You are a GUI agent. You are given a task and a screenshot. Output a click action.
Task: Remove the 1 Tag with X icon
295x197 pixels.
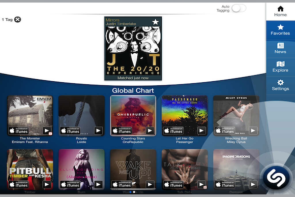[18, 19]
